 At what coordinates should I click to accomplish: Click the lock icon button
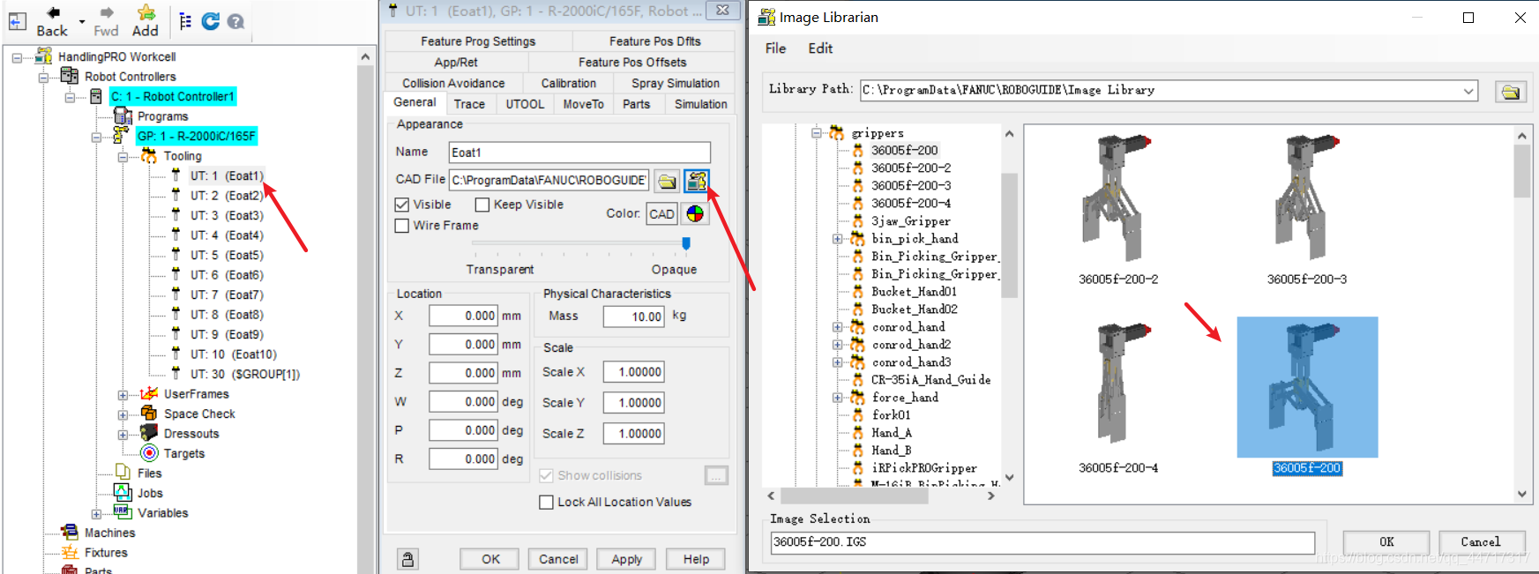[x=407, y=559]
